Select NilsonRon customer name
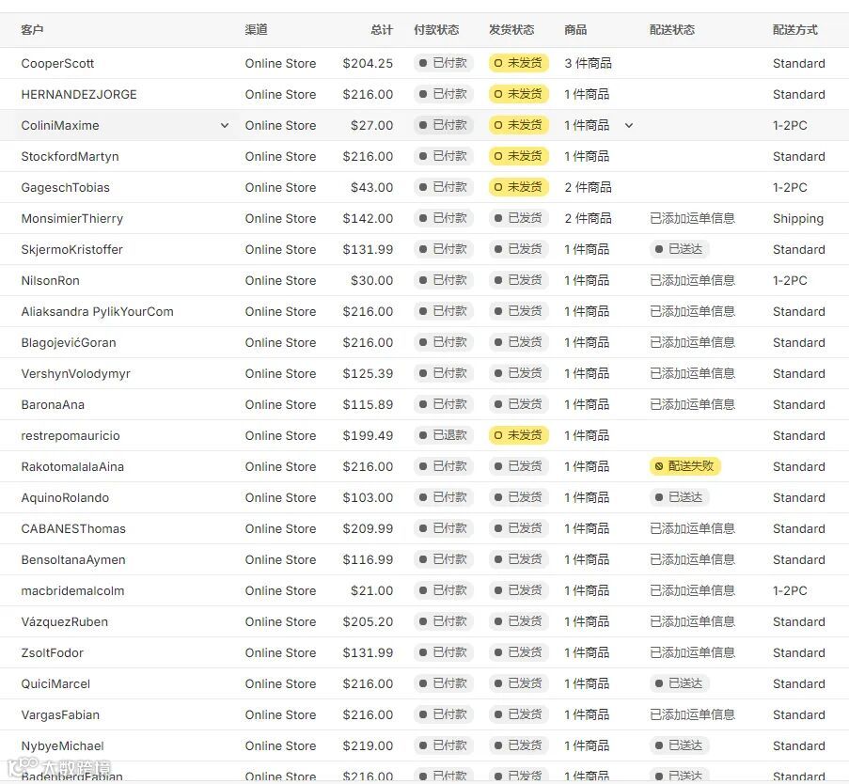The height and width of the screenshot is (784, 849). click(x=51, y=280)
